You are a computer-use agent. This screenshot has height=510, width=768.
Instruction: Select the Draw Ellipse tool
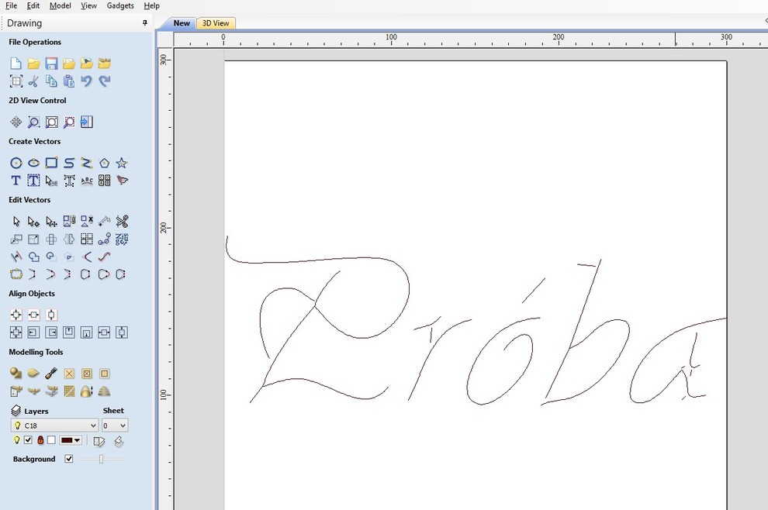point(33,163)
